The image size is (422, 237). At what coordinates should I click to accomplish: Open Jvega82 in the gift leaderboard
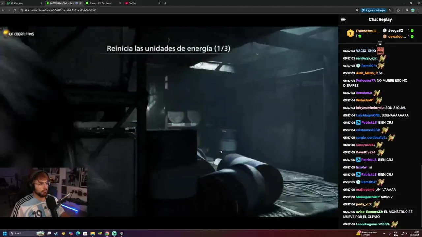point(395,30)
